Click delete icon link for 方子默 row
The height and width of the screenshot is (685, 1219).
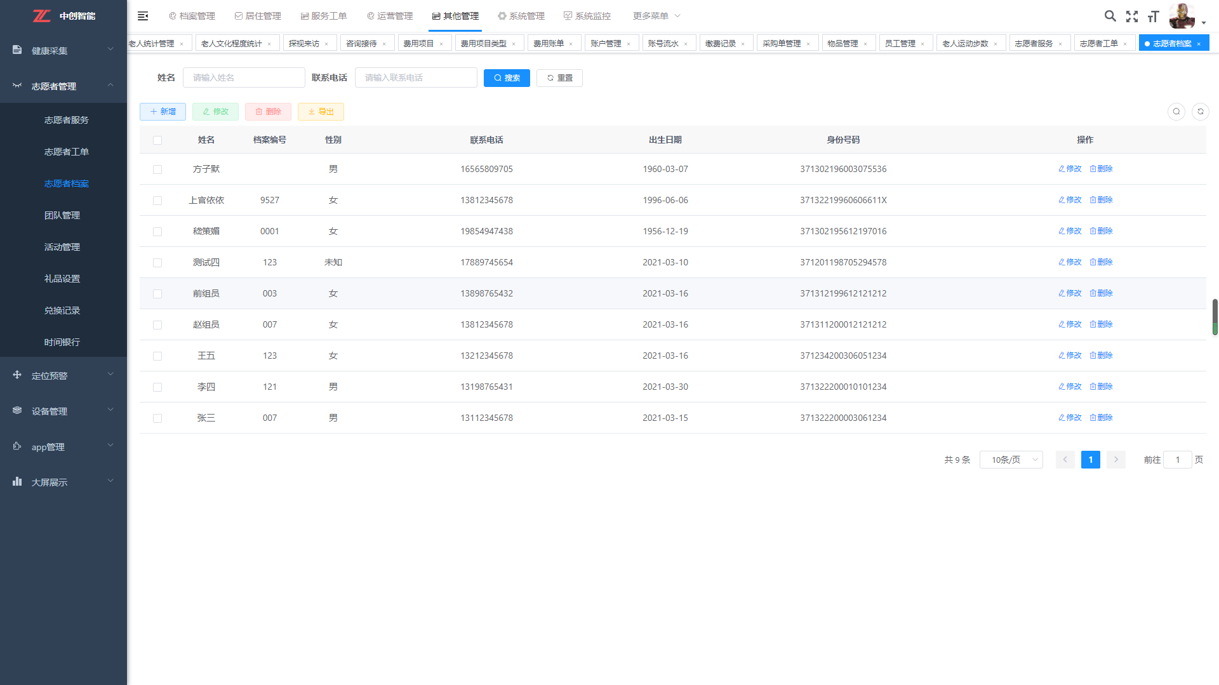1101,169
